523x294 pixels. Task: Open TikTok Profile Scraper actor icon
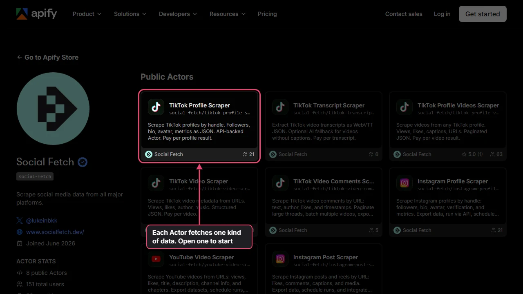click(x=156, y=107)
